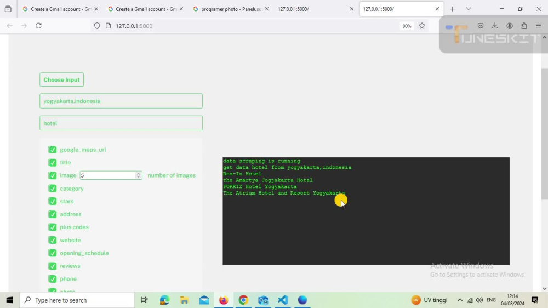The image size is (548, 308).
Task: Open Task View on the taskbar
Action: coord(144,300)
